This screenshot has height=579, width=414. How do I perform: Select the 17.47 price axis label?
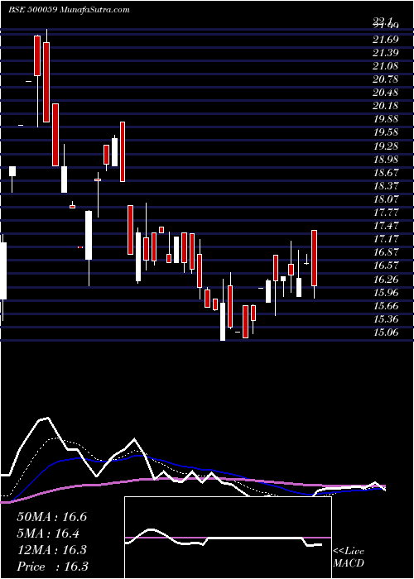386,226
